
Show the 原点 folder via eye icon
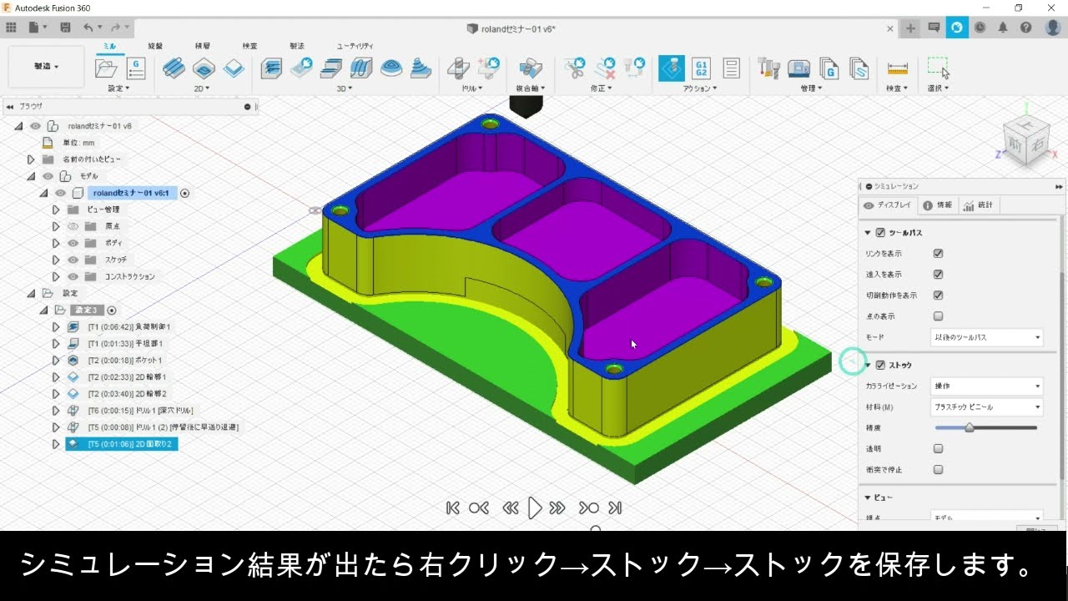point(73,226)
